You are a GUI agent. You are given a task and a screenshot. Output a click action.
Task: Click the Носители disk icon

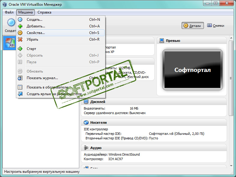tap(86, 123)
